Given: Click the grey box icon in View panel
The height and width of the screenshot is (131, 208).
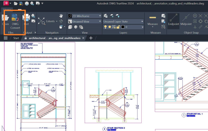Looking at the screenshot, I should 70,27.
